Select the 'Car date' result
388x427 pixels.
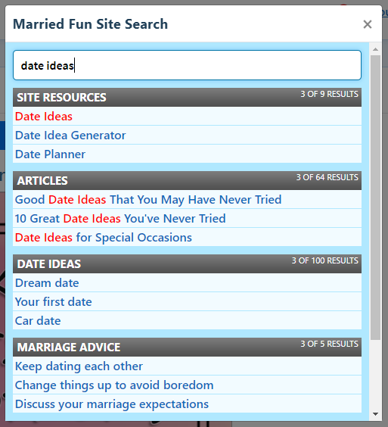point(38,321)
